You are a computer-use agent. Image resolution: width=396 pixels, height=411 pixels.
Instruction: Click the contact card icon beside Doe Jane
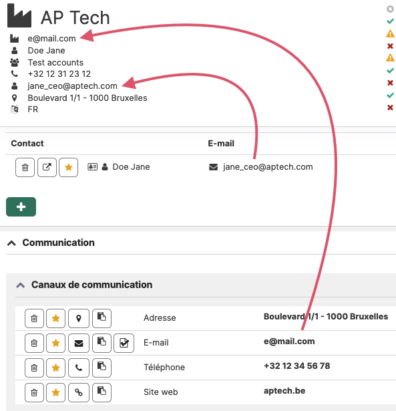(92, 166)
